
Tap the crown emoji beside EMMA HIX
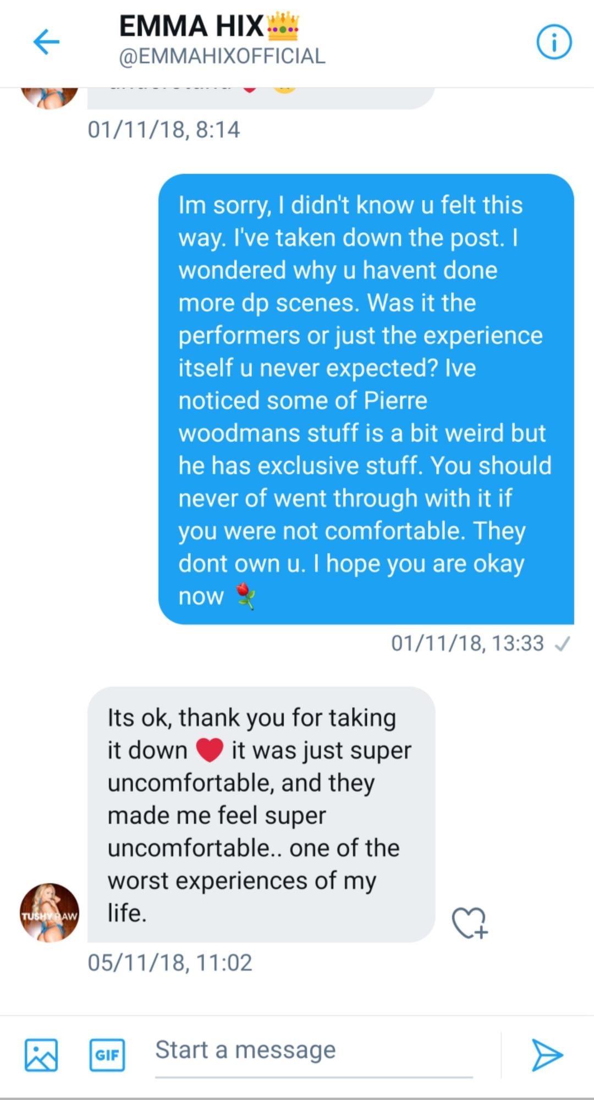[x=283, y=27]
